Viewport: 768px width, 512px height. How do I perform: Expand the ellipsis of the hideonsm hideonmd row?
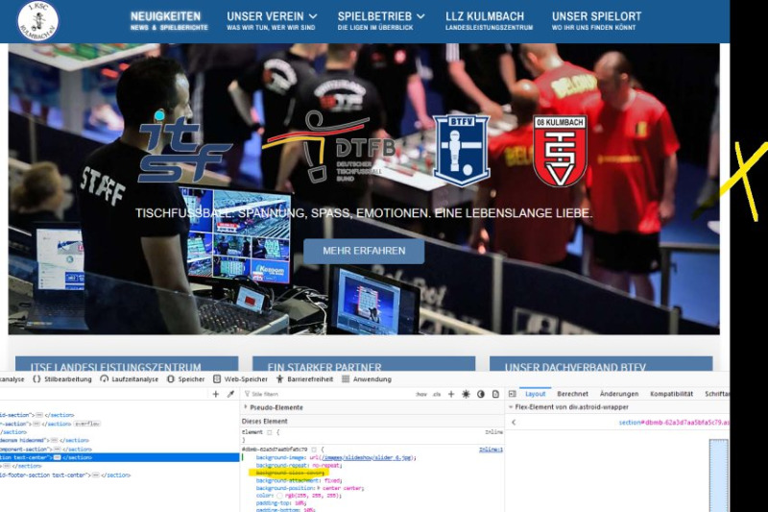pos(54,441)
